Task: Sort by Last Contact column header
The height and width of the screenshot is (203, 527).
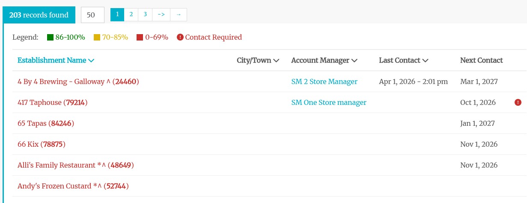Action: (x=404, y=60)
